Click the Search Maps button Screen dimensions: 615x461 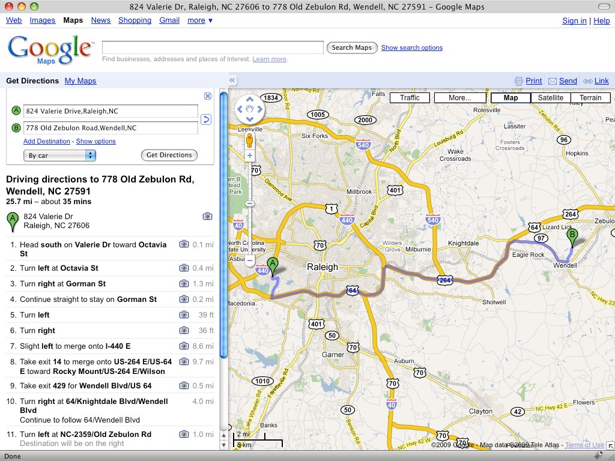[352, 47]
